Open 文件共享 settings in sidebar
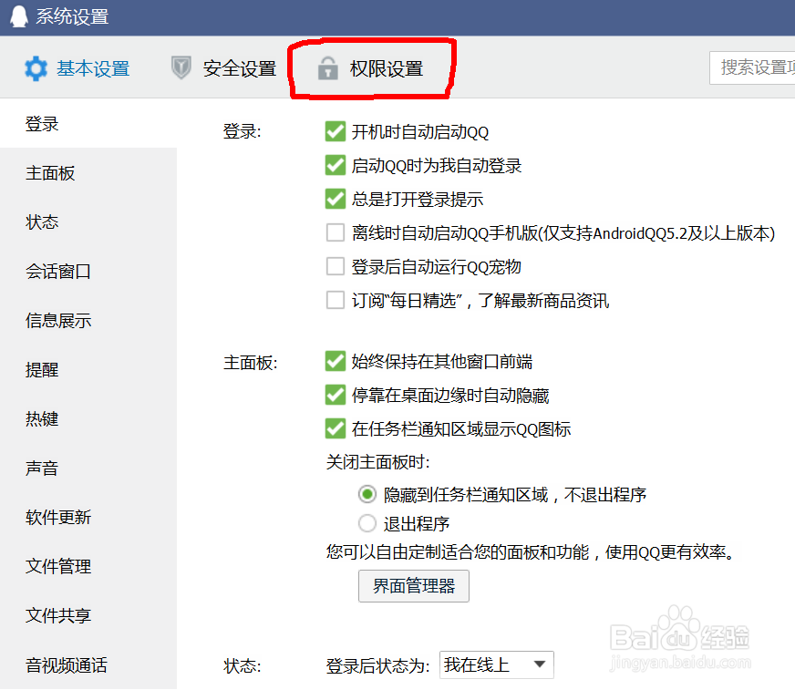The width and height of the screenshot is (795, 690). click(88, 615)
